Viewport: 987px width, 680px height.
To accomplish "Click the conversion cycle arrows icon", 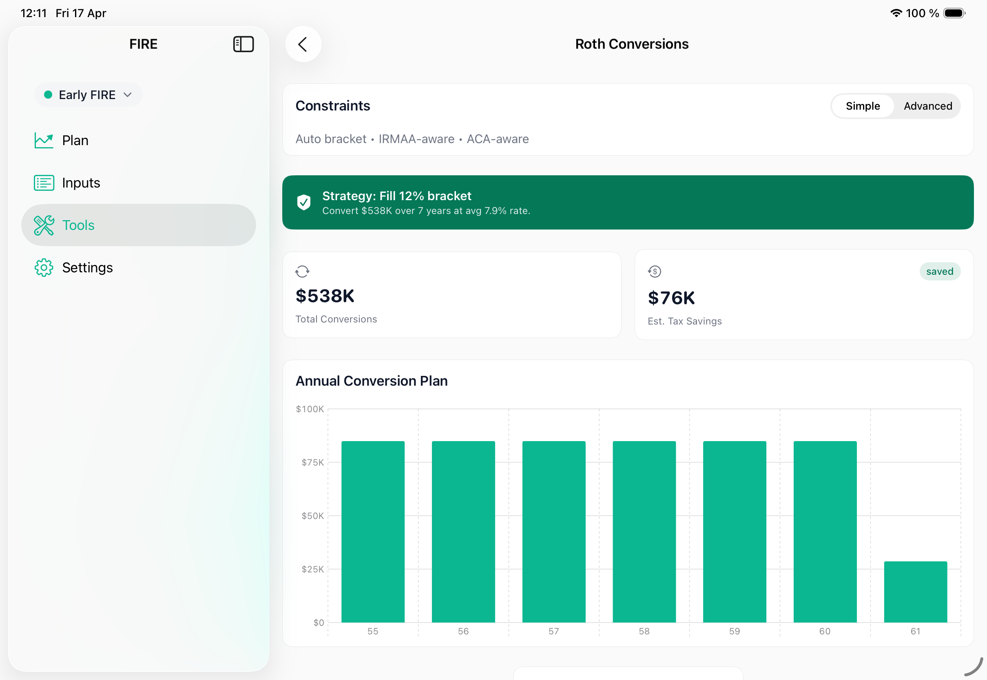I will click(302, 272).
